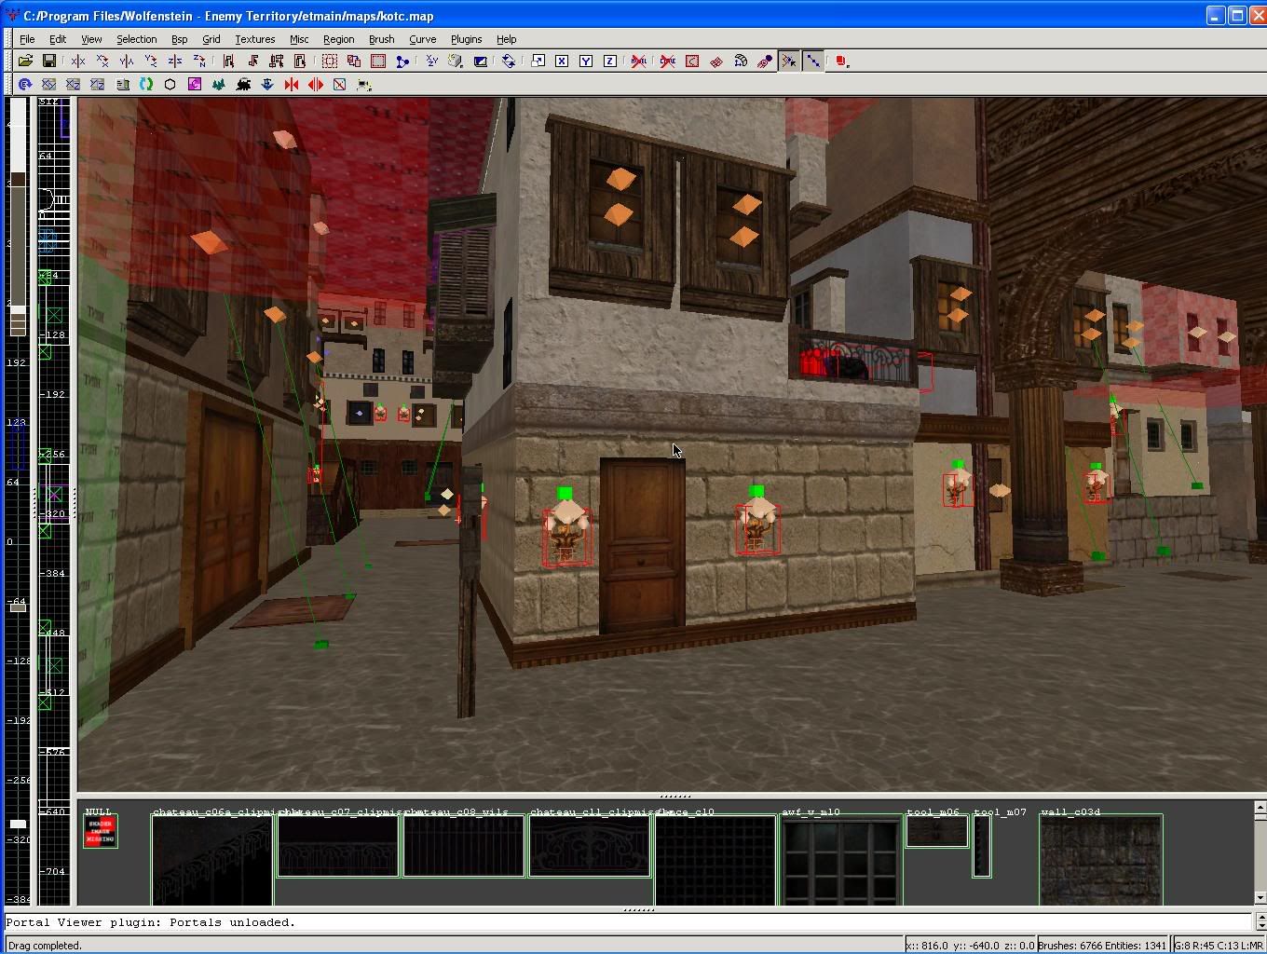Click the wooden door in the 3D view
The height and width of the screenshot is (954, 1267).
(642, 544)
